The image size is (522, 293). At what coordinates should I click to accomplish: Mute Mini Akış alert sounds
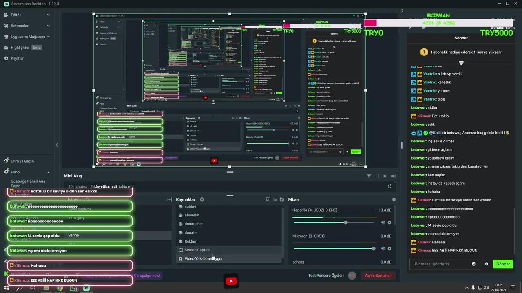(x=394, y=176)
